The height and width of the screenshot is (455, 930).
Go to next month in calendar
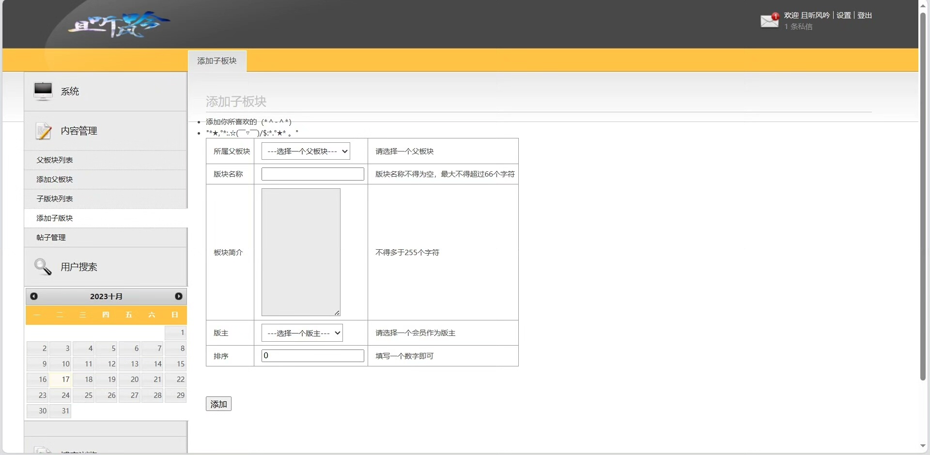[178, 296]
